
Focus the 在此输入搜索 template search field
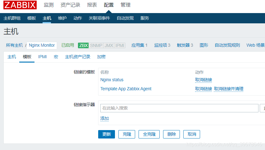click(179, 108)
